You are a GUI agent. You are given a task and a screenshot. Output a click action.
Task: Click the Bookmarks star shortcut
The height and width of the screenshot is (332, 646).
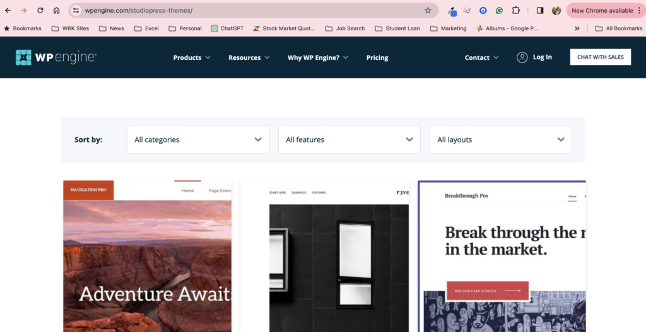click(x=23, y=28)
